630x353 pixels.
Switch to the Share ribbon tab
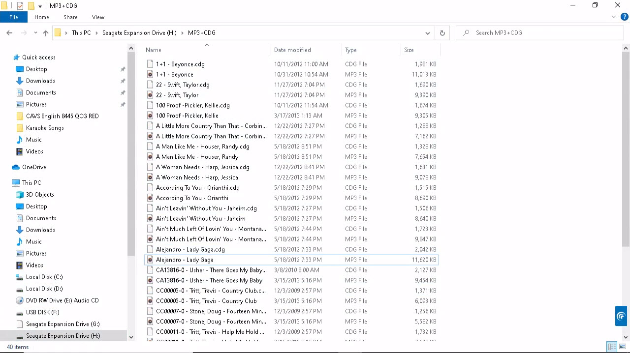(70, 17)
